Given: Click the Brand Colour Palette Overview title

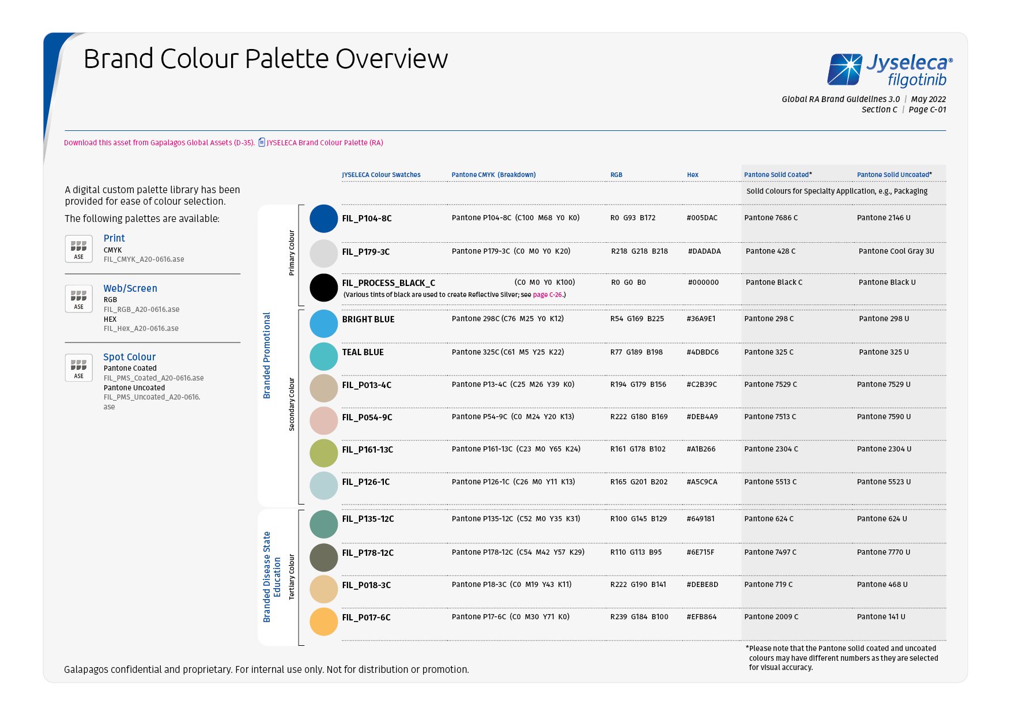Looking at the screenshot, I should pyautogui.click(x=266, y=59).
